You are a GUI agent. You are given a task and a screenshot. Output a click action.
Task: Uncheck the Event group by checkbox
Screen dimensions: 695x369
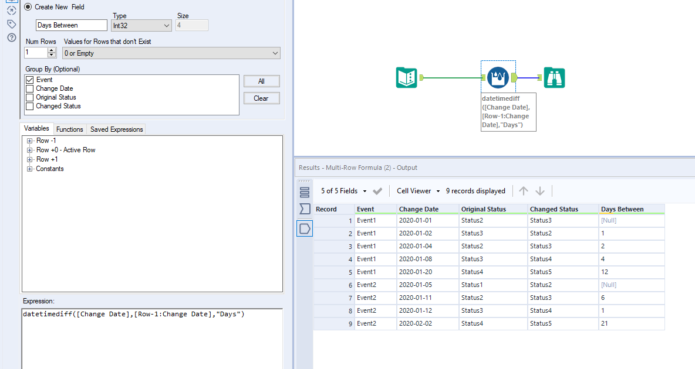30,79
